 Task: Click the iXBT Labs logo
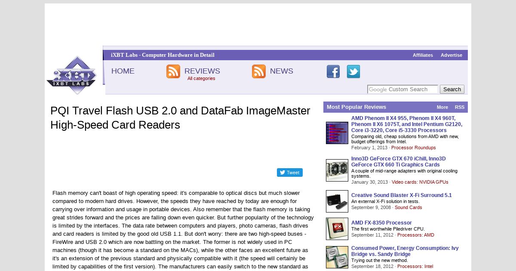(72, 75)
